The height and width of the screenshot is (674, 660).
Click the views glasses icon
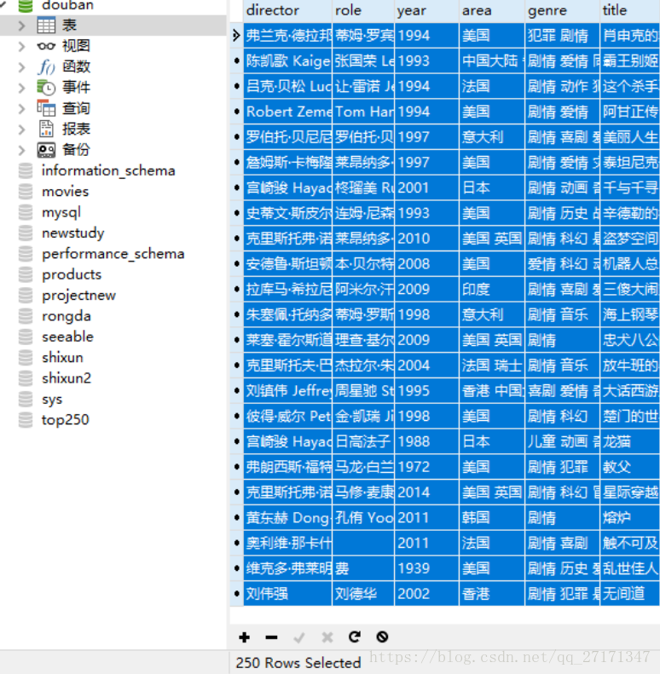[x=46, y=46]
